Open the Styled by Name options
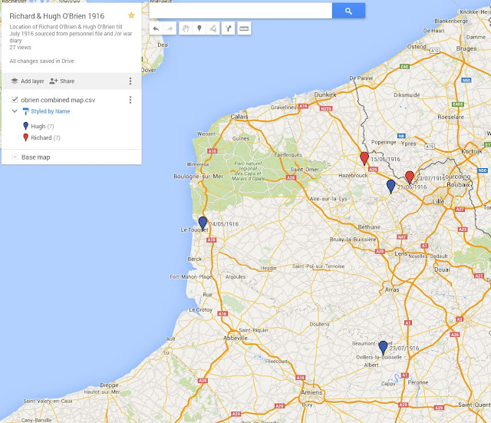Image resolution: width=491 pixels, height=423 pixels. point(50,111)
